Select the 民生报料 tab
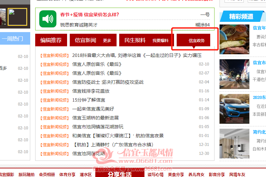The width and height of the screenshot is (266, 177). pyautogui.click(x=135, y=40)
